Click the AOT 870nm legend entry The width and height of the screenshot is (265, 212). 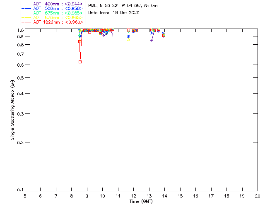(52, 17)
